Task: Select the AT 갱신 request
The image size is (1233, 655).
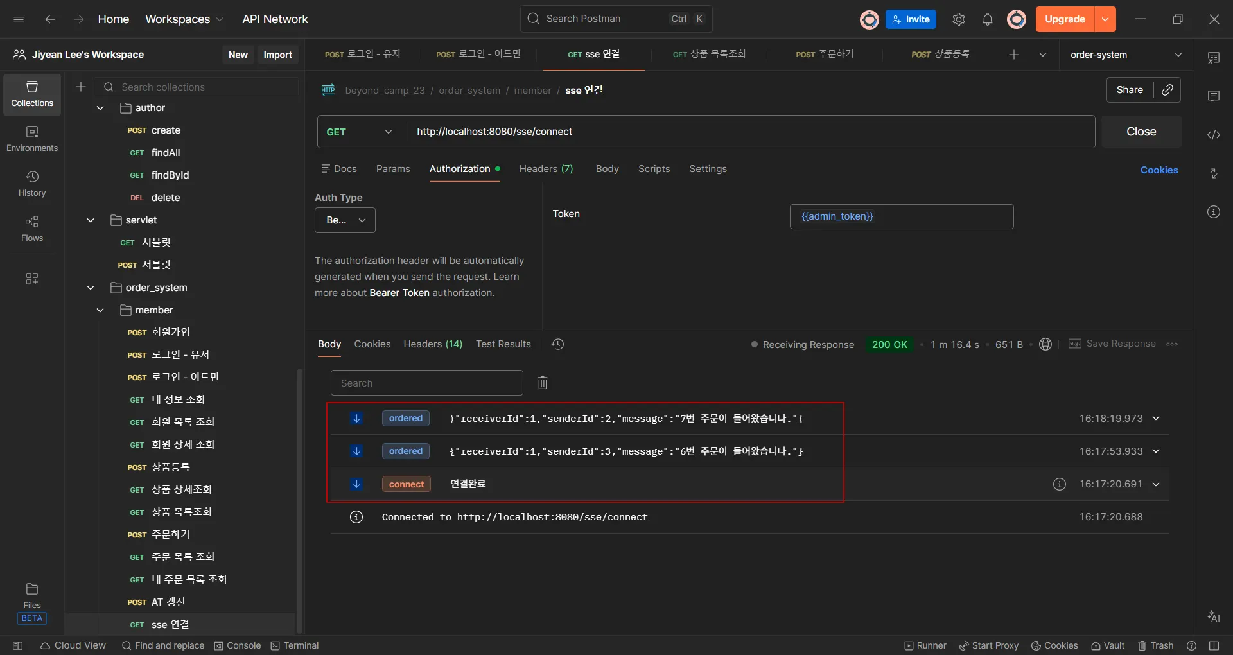Action: coord(168,602)
